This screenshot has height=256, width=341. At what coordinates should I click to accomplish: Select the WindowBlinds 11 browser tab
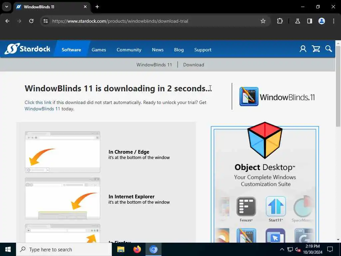click(52, 7)
